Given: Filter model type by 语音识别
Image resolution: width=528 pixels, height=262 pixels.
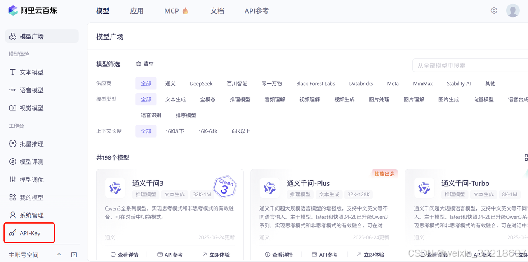Looking at the screenshot, I should (x=151, y=115).
